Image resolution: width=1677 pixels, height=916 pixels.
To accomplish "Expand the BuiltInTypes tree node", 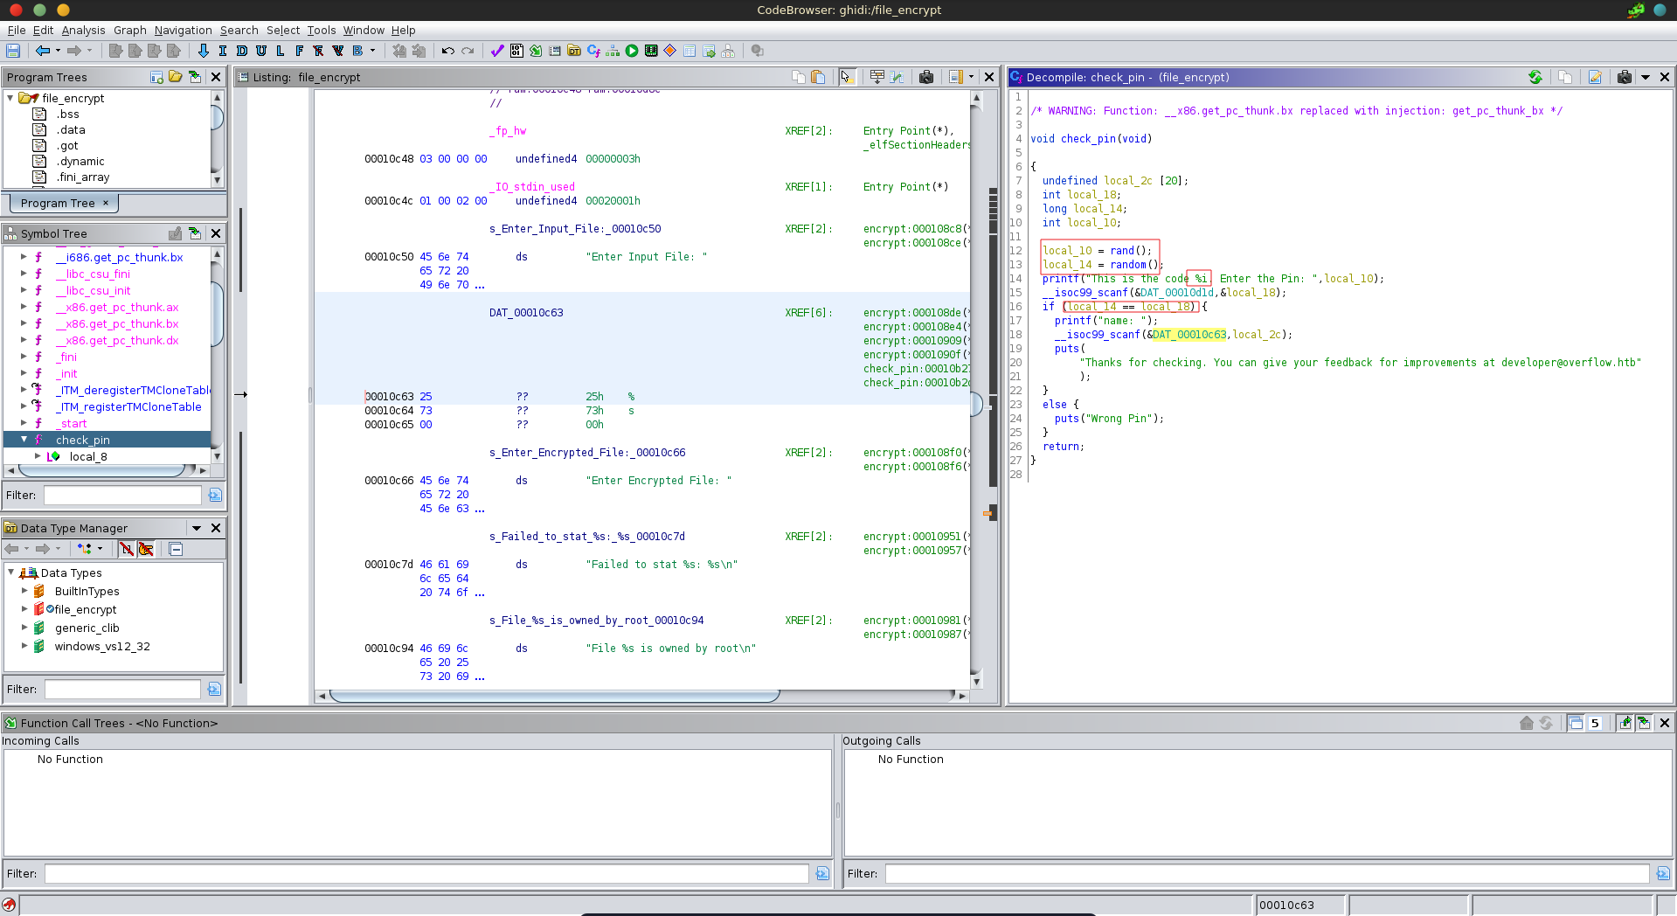I will coord(24,591).
